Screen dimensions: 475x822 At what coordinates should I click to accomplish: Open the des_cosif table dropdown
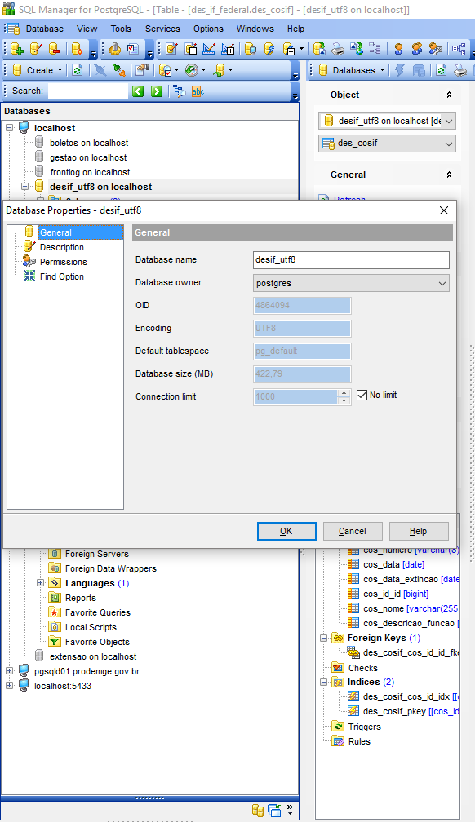click(449, 144)
